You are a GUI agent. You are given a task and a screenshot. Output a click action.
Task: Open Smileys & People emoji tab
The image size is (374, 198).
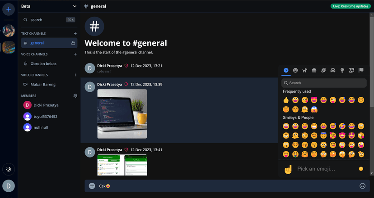pos(295,70)
